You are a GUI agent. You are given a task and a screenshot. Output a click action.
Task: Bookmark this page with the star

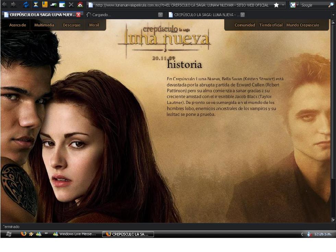pos(276,5)
